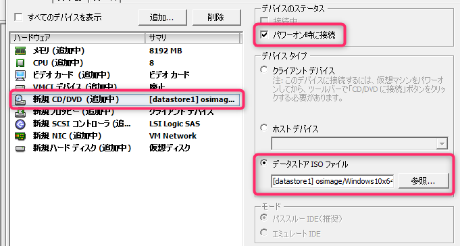Image resolution: width=460 pixels, height=246 pixels.
Task: Select パススルー IDE(推奨) radio button
Action: 264,218
